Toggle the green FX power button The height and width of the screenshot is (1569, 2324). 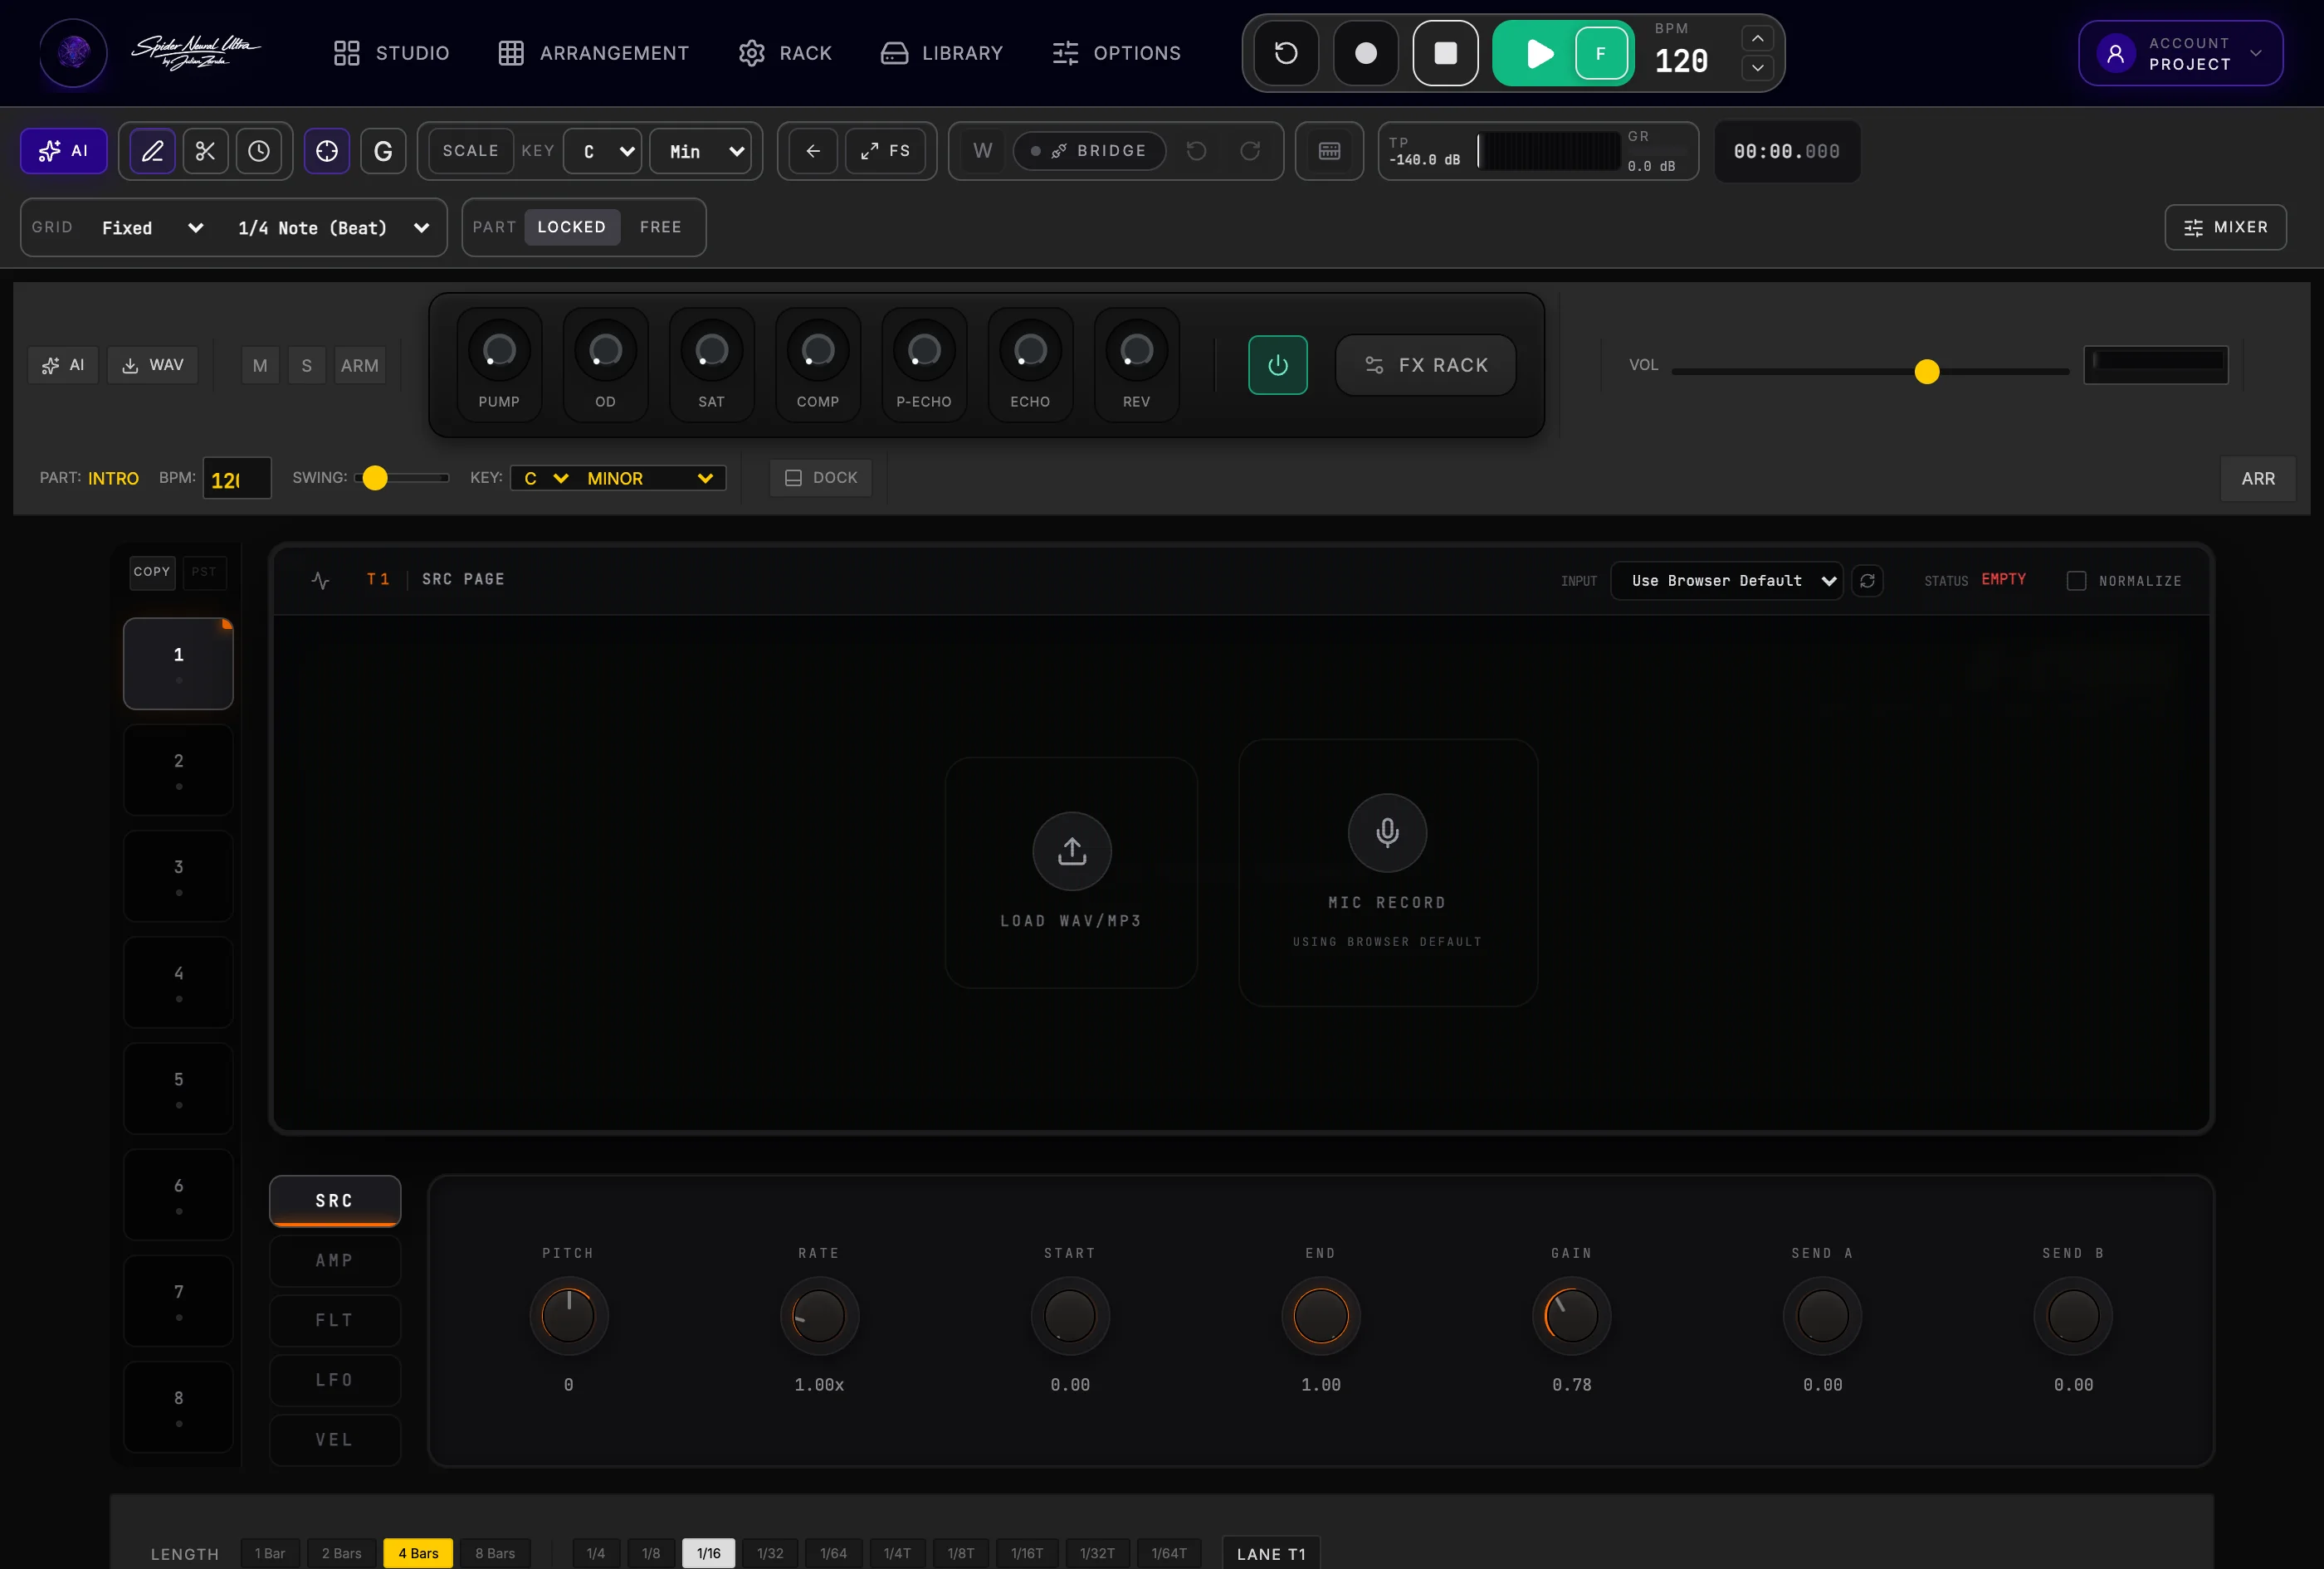tap(1277, 366)
